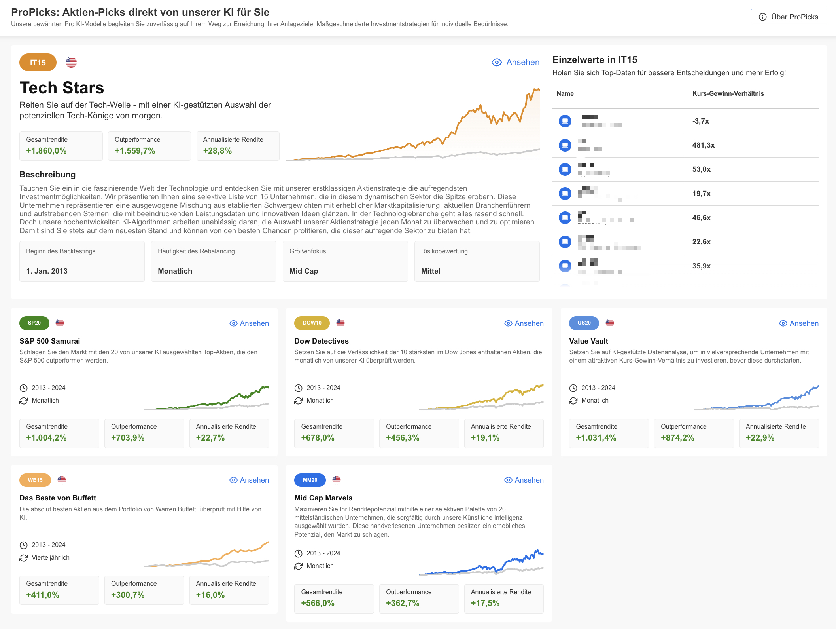
Task: Click the Das Beste von Buffett title
Action: click(x=58, y=498)
